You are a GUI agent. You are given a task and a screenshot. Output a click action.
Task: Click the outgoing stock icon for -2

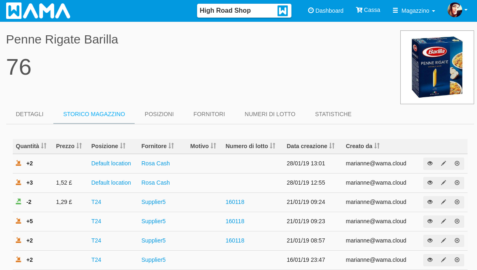[x=18, y=201]
